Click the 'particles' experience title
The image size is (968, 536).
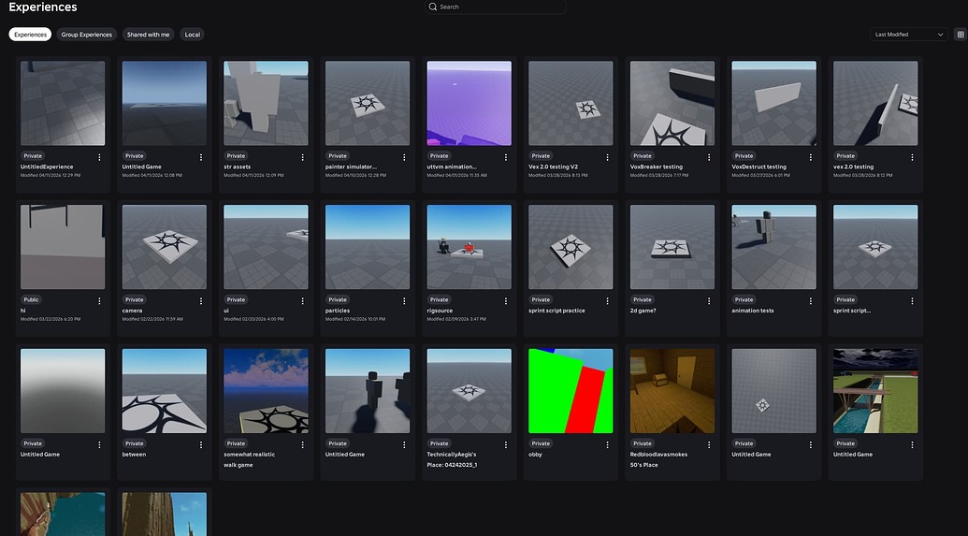338,311
